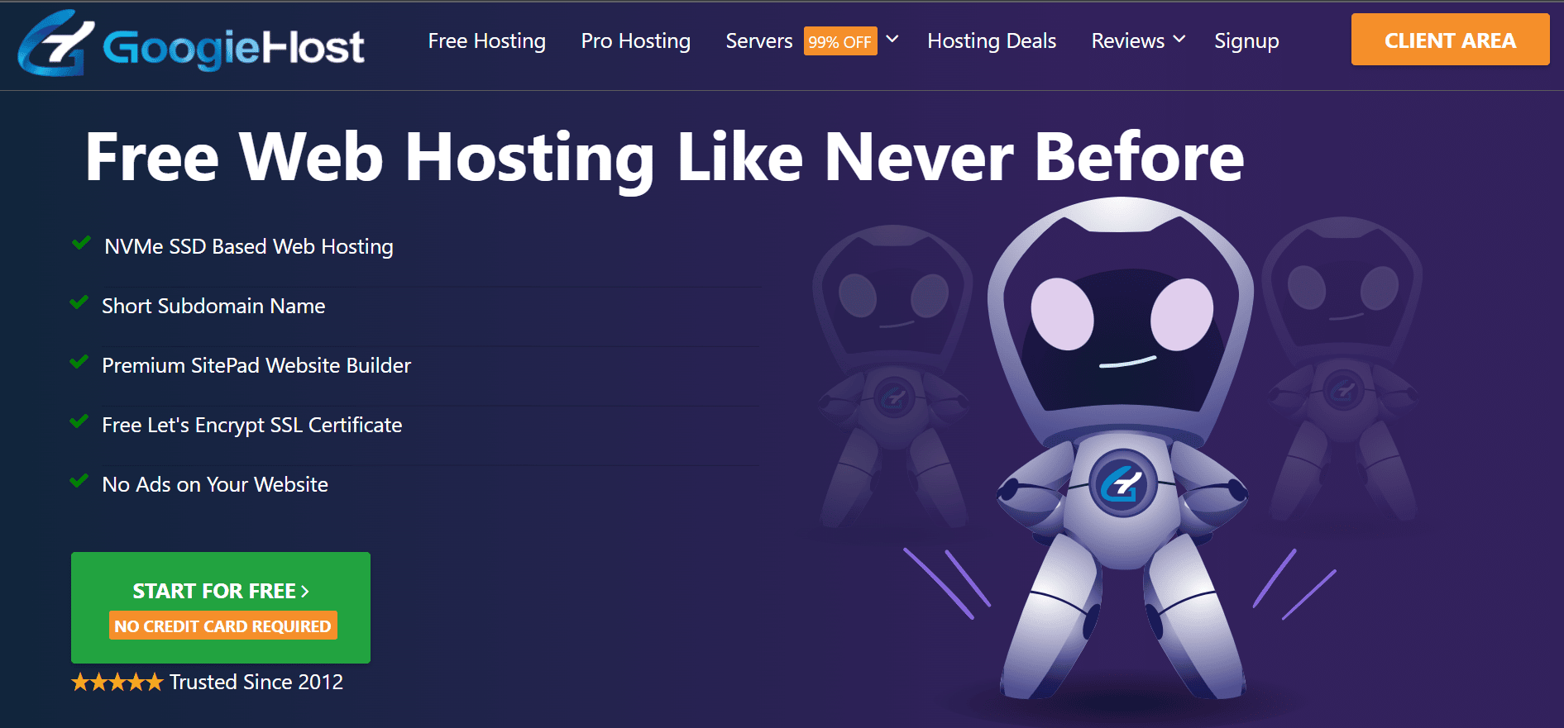This screenshot has width=1564, height=728.
Task: Click the CLIENT AREA button
Action: tap(1450, 40)
